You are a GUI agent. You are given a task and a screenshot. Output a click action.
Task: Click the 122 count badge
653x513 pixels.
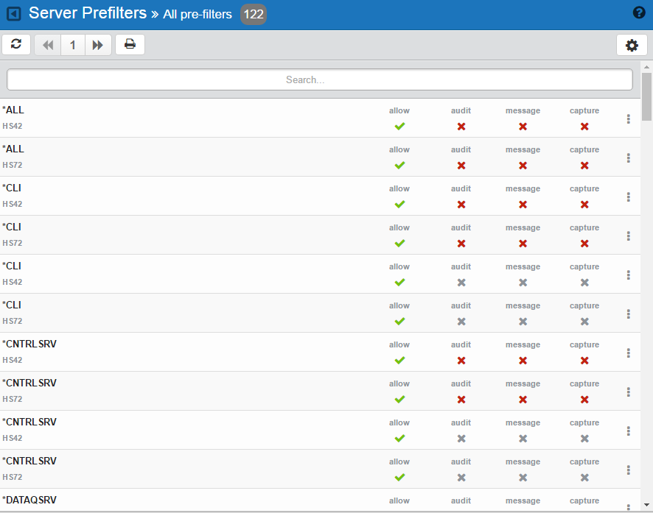click(x=254, y=14)
